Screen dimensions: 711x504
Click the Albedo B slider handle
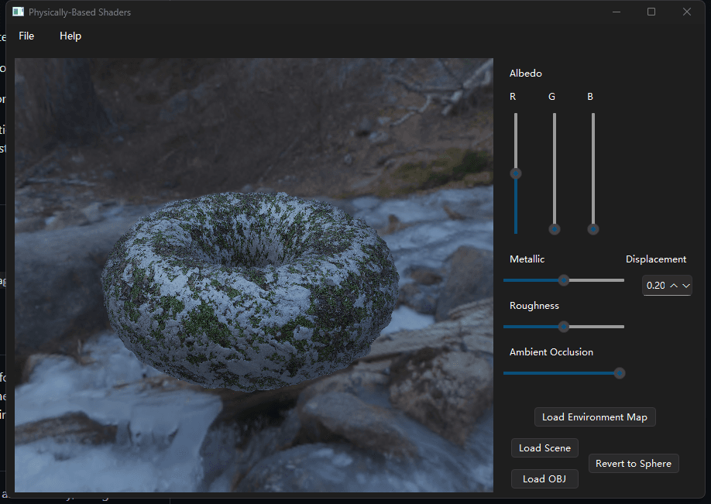592,229
